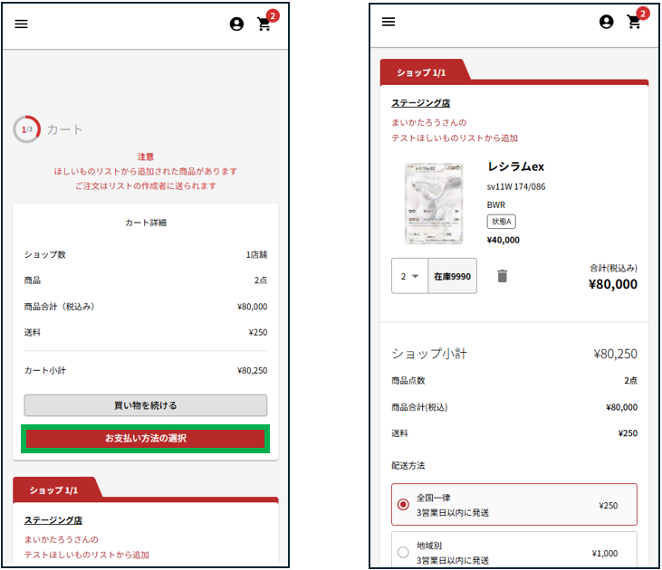Click the レシラムex card thumbnail image
The width and height of the screenshot is (662, 570).
coord(433,204)
